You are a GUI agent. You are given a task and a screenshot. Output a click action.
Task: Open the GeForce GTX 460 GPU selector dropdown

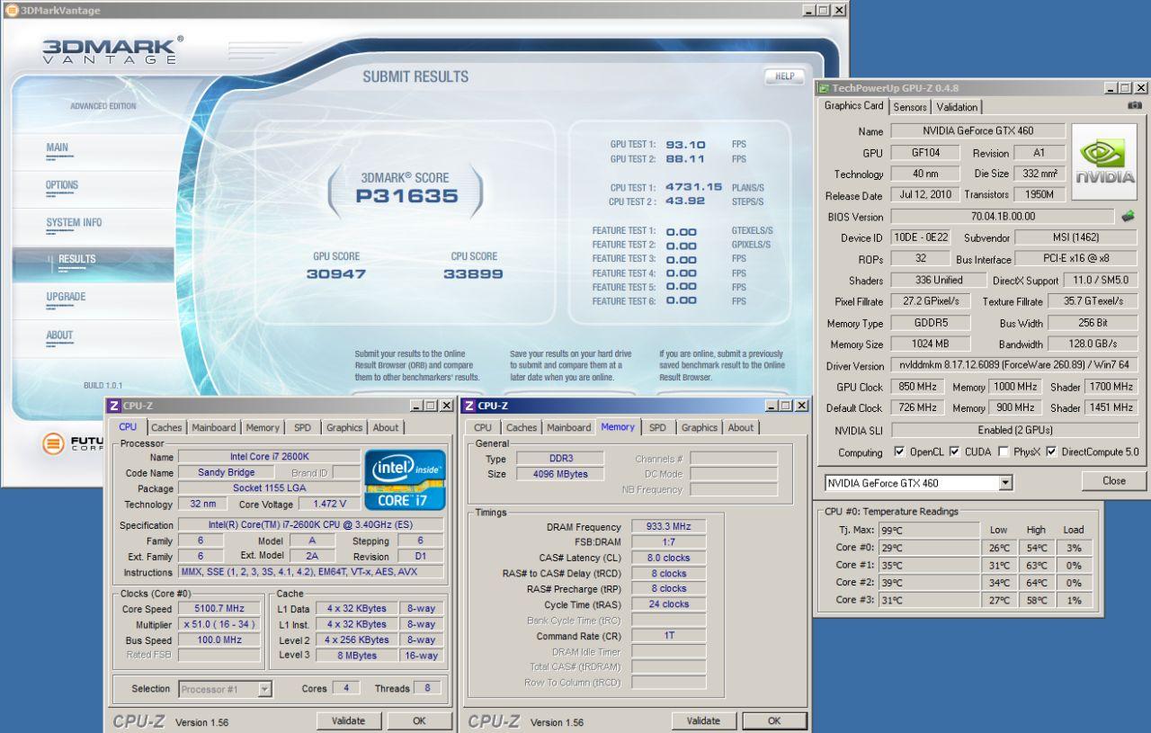[1005, 483]
